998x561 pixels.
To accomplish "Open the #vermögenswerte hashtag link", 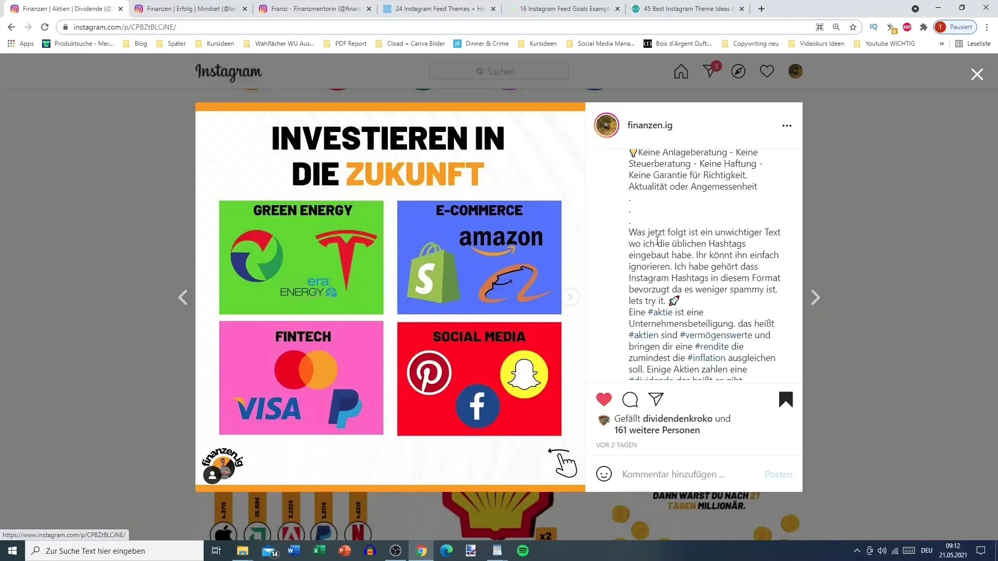I will pos(716,335).
